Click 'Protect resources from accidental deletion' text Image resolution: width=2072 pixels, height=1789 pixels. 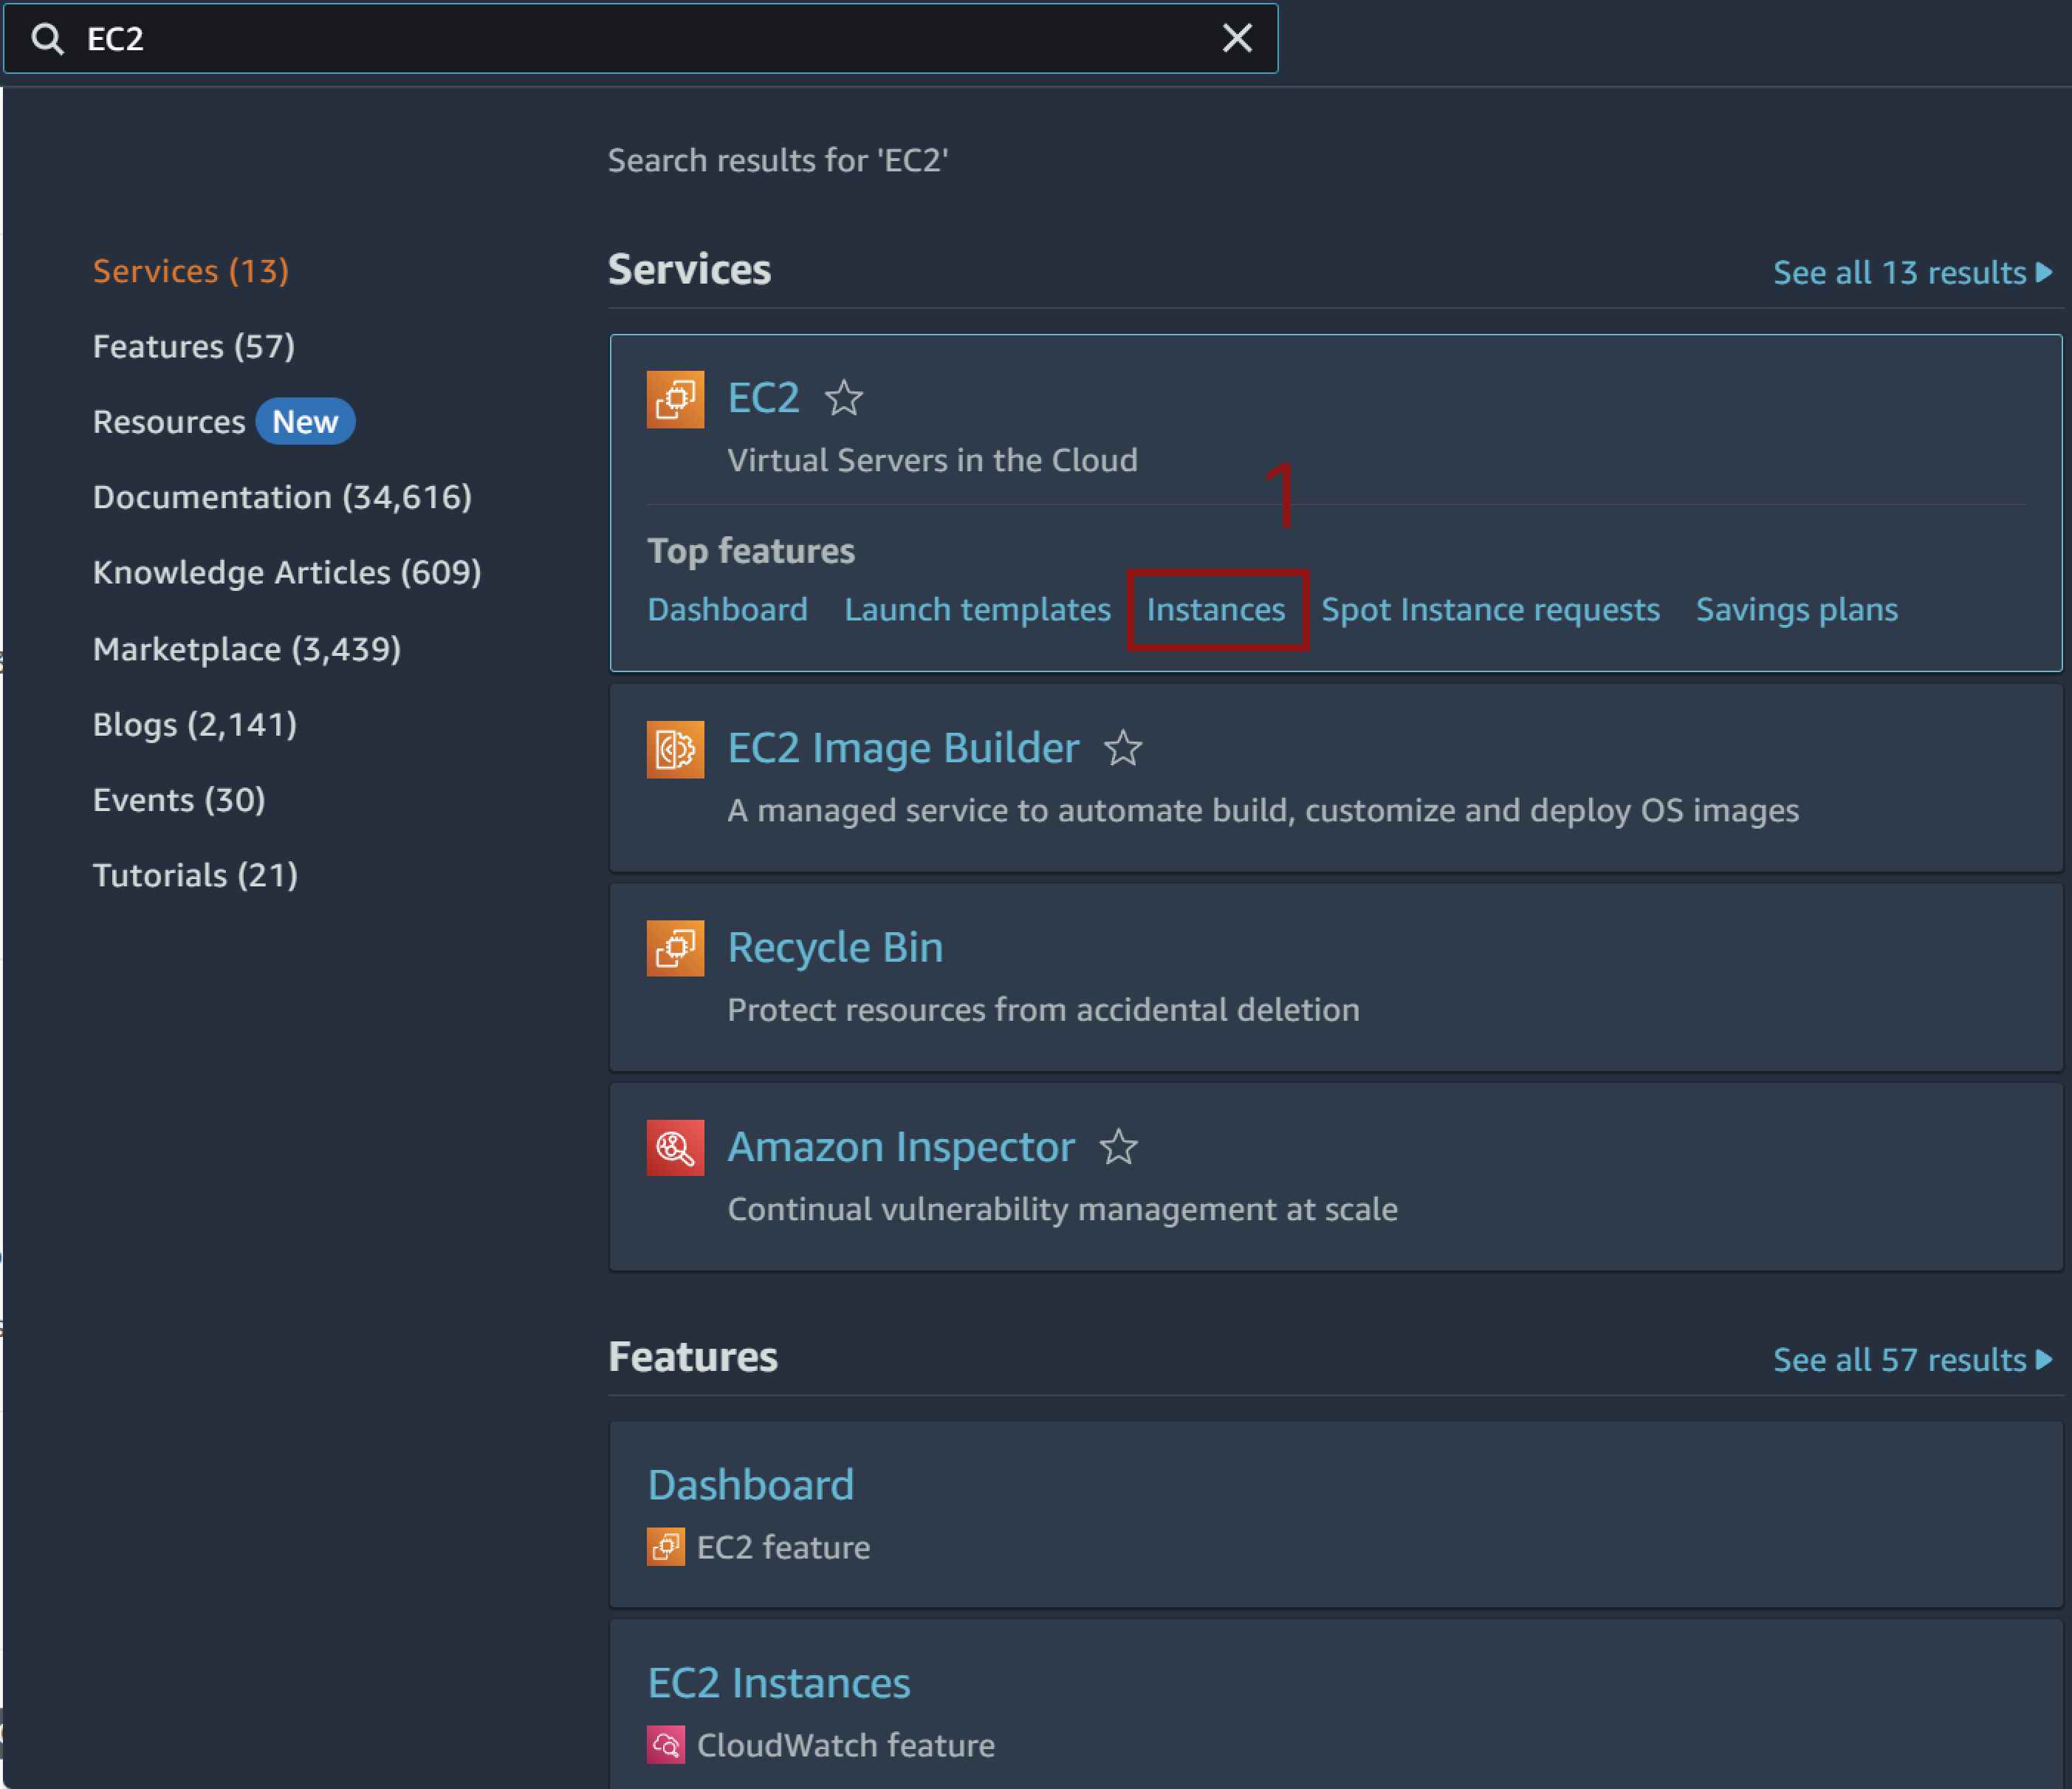(x=1043, y=1010)
